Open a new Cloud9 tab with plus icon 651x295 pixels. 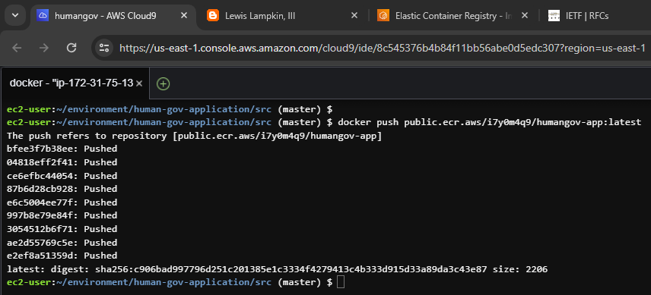click(164, 84)
